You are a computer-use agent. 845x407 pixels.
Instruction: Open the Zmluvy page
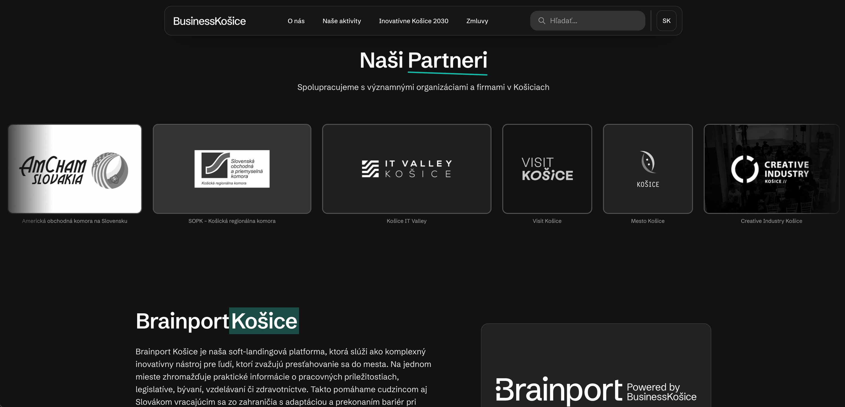point(477,21)
